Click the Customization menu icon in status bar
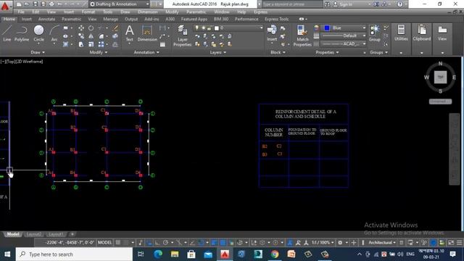464x261 pixels. [x=459, y=243]
